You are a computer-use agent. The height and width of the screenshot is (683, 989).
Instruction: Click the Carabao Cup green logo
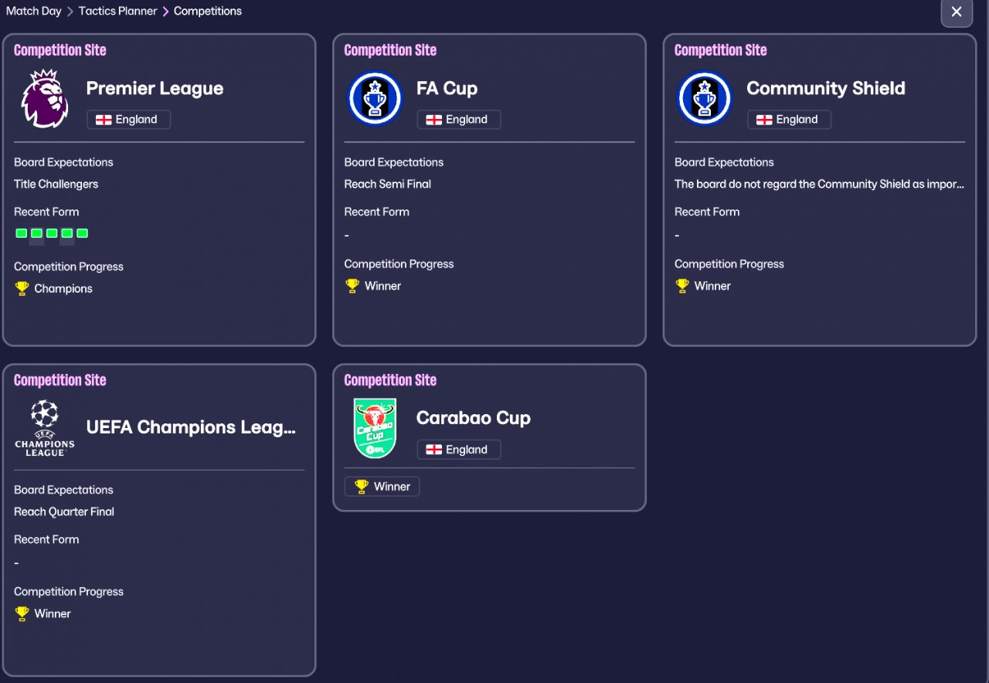375,428
